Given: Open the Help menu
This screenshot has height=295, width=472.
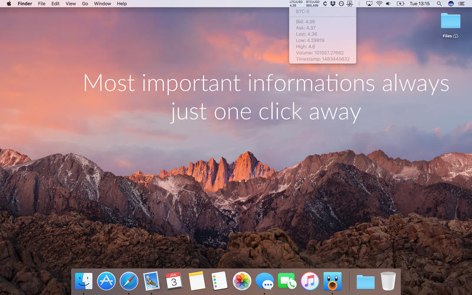Looking at the screenshot, I should point(122,4).
